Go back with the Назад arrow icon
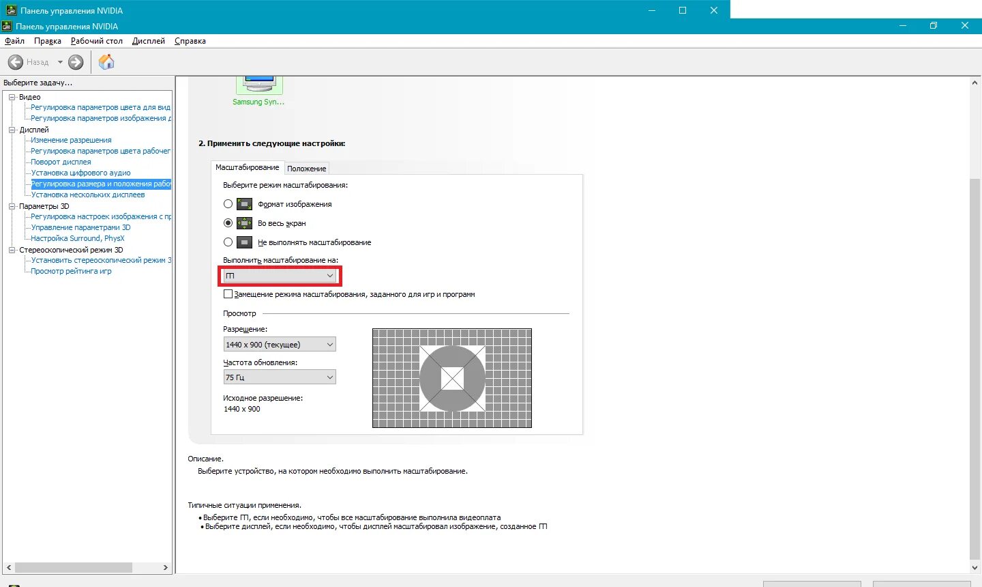 tap(15, 62)
